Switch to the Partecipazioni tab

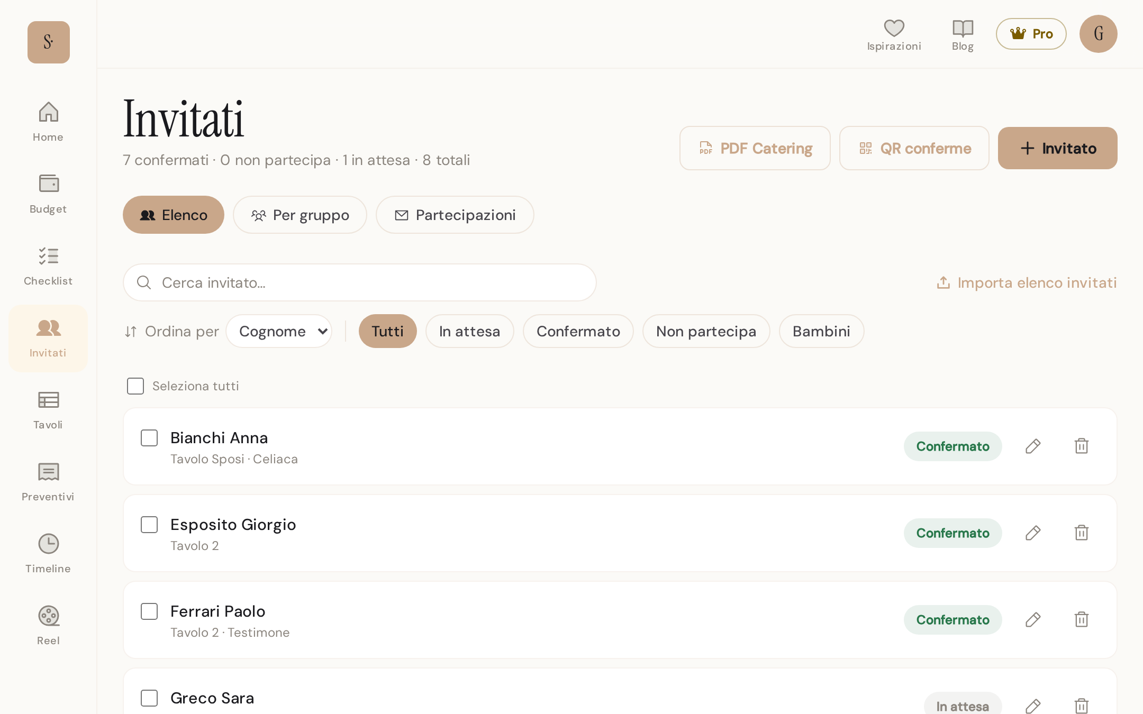pyautogui.click(x=455, y=215)
